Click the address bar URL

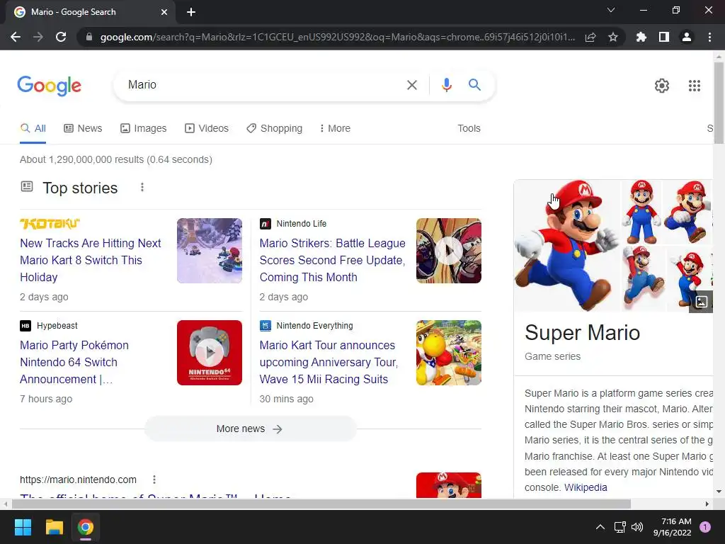pos(338,37)
